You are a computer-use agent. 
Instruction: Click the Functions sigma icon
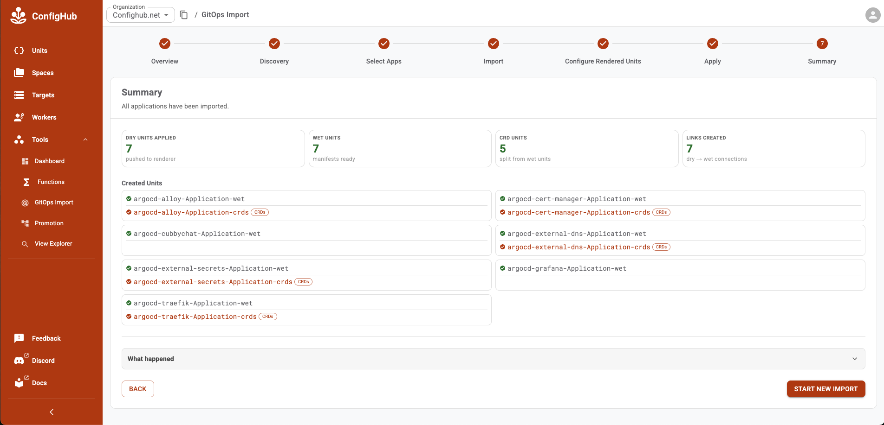26,182
